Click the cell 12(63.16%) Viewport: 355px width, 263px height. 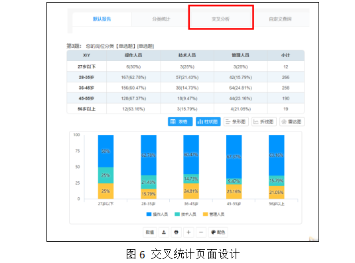click(133, 109)
